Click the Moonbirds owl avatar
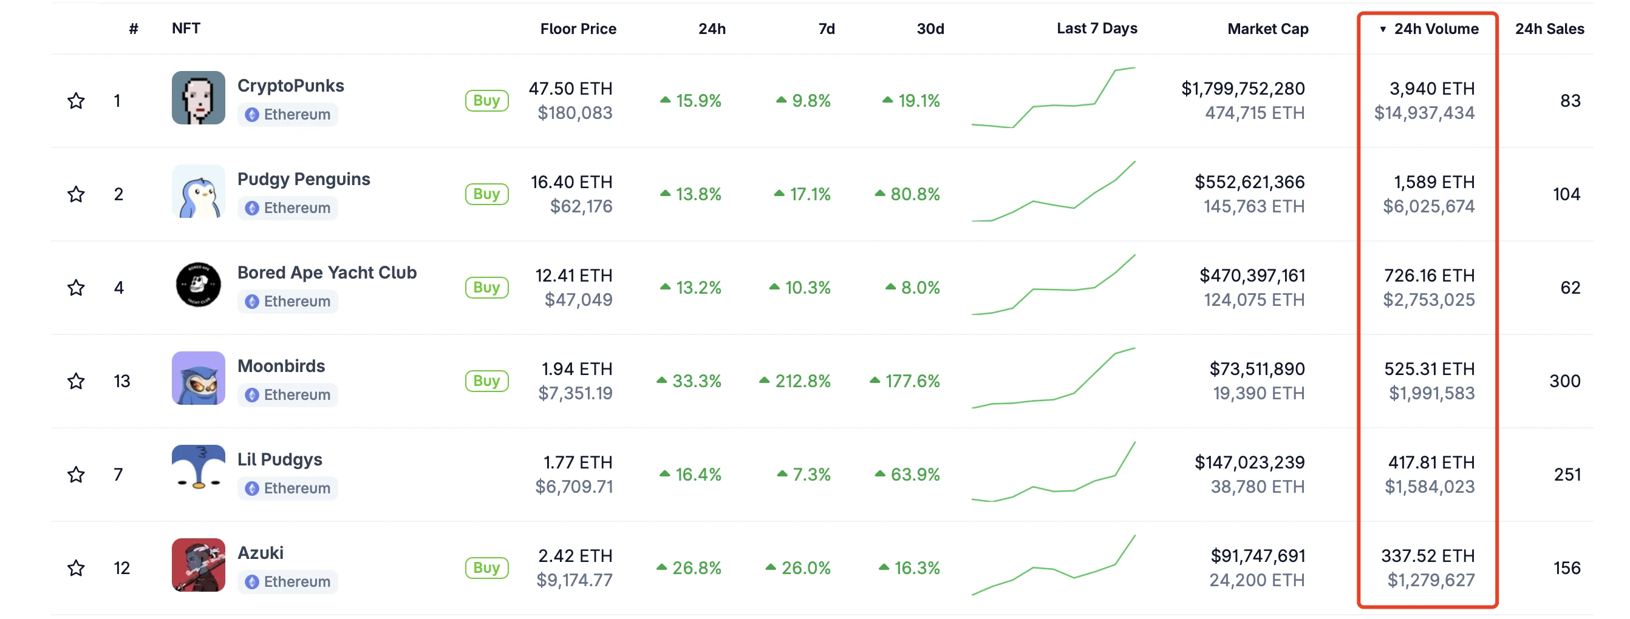This screenshot has width=1630, height=619. click(198, 378)
